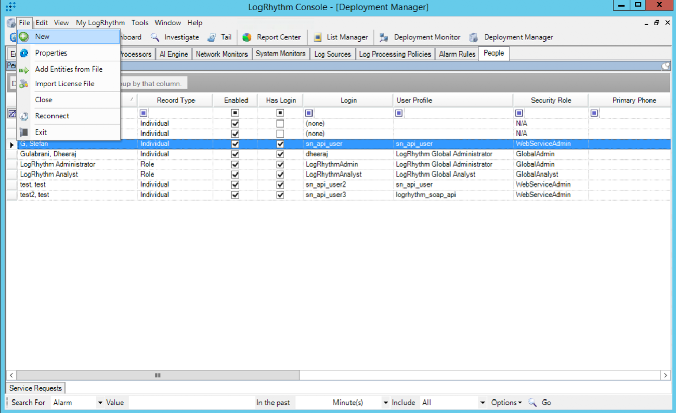Open the Options dropdown
The width and height of the screenshot is (676, 413).
point(506,403)
